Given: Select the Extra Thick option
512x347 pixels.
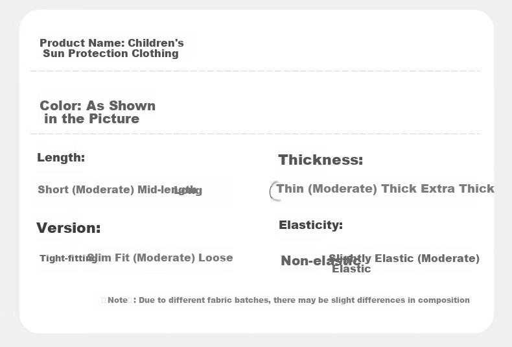Looking at the screenshot, I should tap(458, 189).
